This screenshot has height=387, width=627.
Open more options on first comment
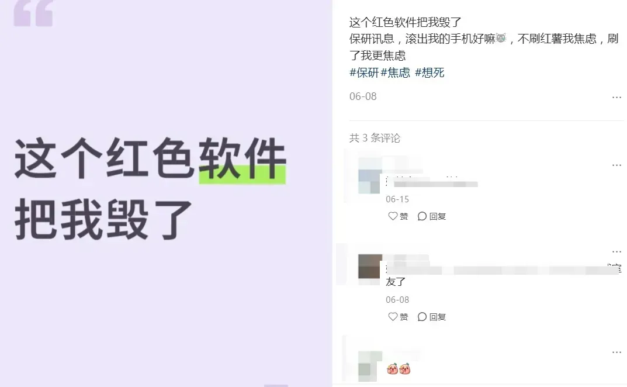[x=616, y=165]
